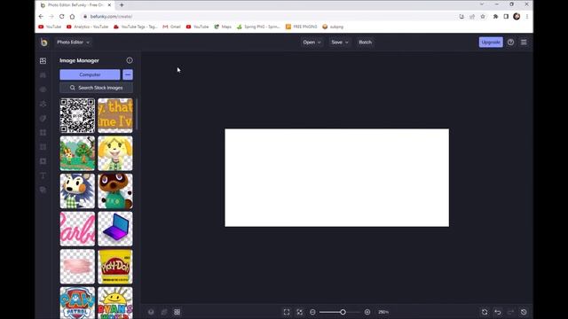Screen dimensions: 568x319
Task: Reload the browser page
Action: 61,16
